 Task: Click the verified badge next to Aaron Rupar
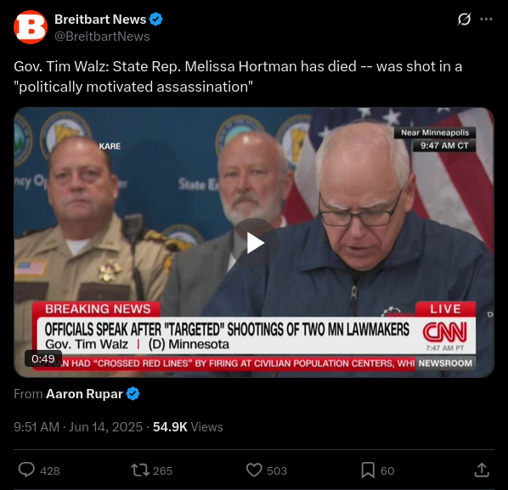click(x=133, y=394)
